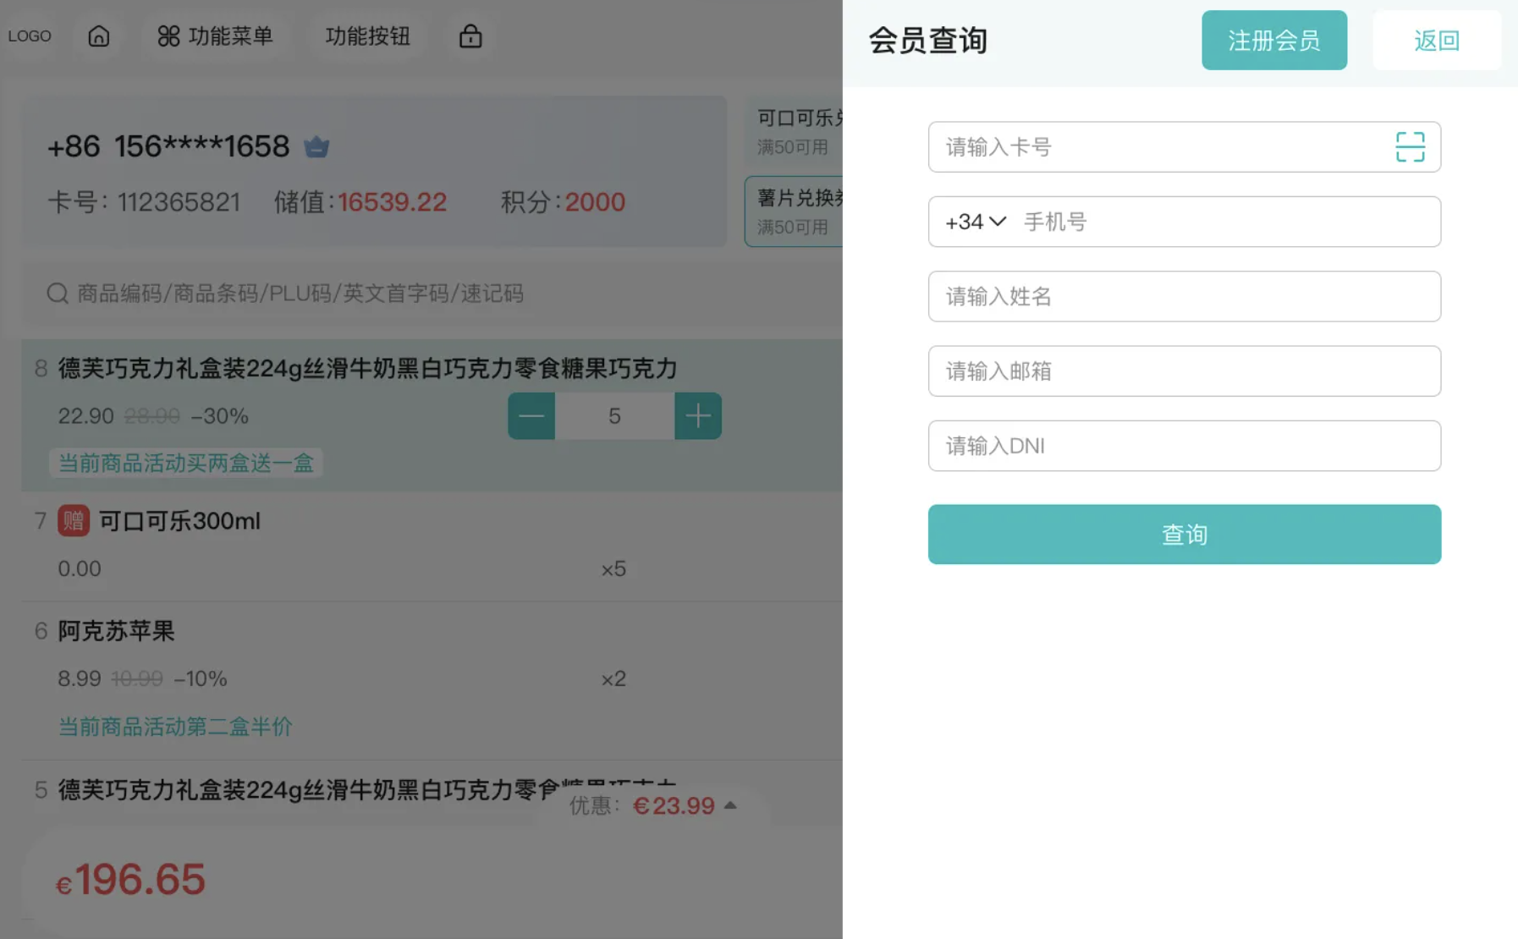This screenshot has height=939, width=1518.
Task: Click the email input field 请输入邮箱
Action: [x=1184, y=371]
